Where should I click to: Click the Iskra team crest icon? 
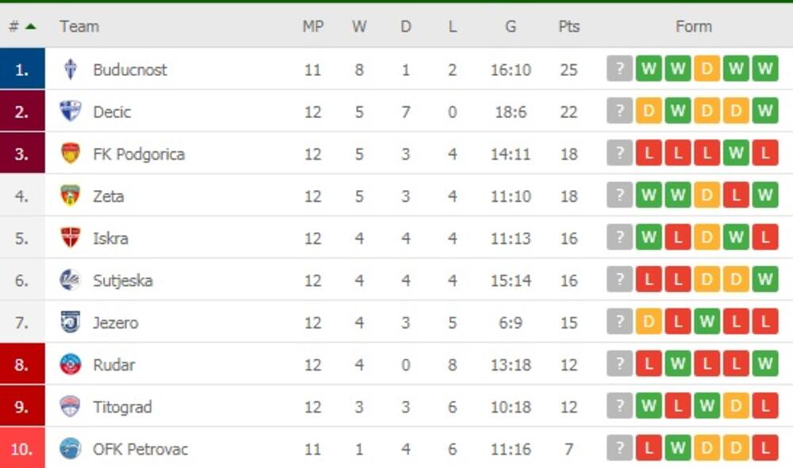coord(71,238)
